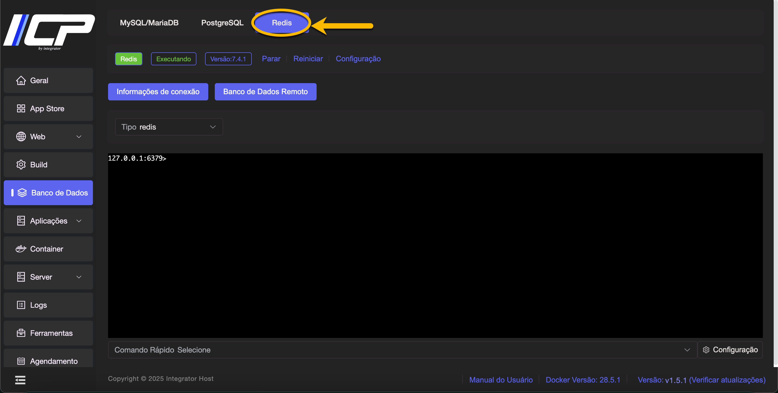Click the Logs list icon

(x=21, y=305)
